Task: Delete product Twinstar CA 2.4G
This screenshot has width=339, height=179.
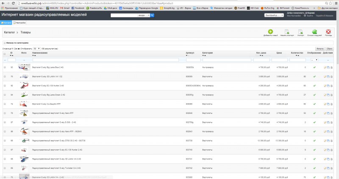Action: (331, 168)
